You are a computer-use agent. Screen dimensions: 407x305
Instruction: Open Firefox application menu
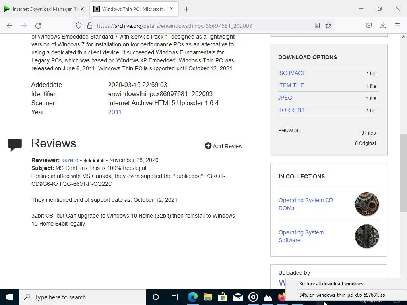397,25
